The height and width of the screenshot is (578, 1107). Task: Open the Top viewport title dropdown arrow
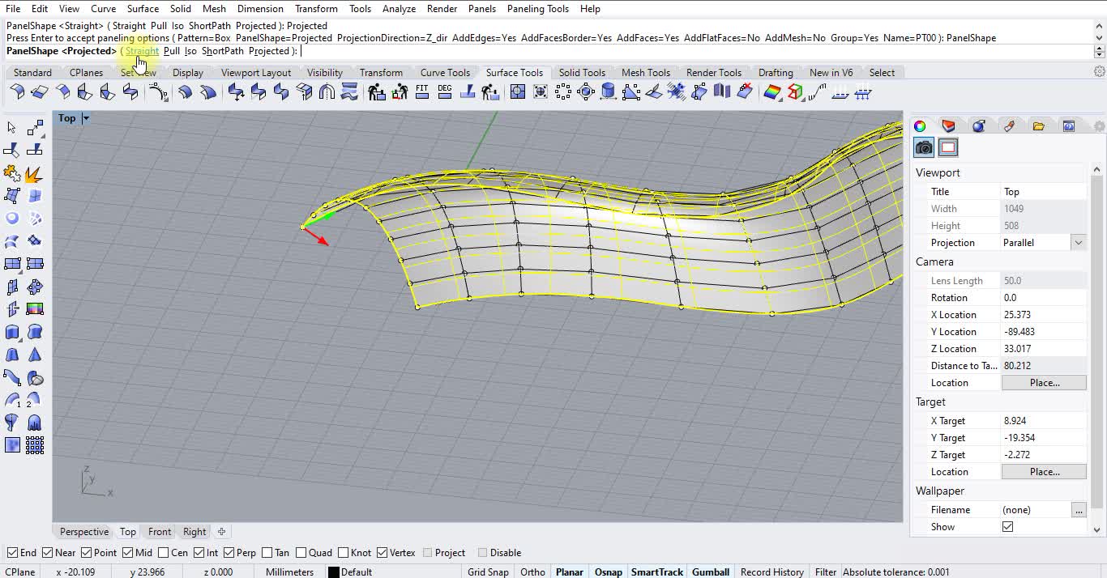click(86, 118)
